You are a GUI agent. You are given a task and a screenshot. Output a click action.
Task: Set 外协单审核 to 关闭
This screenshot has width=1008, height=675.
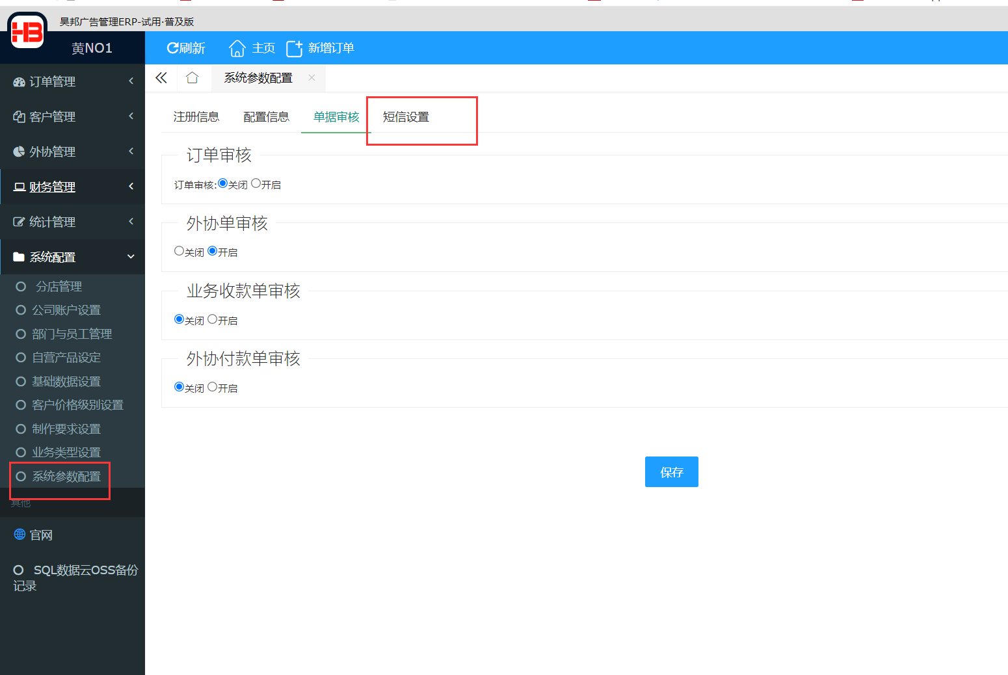coord(179,251)
